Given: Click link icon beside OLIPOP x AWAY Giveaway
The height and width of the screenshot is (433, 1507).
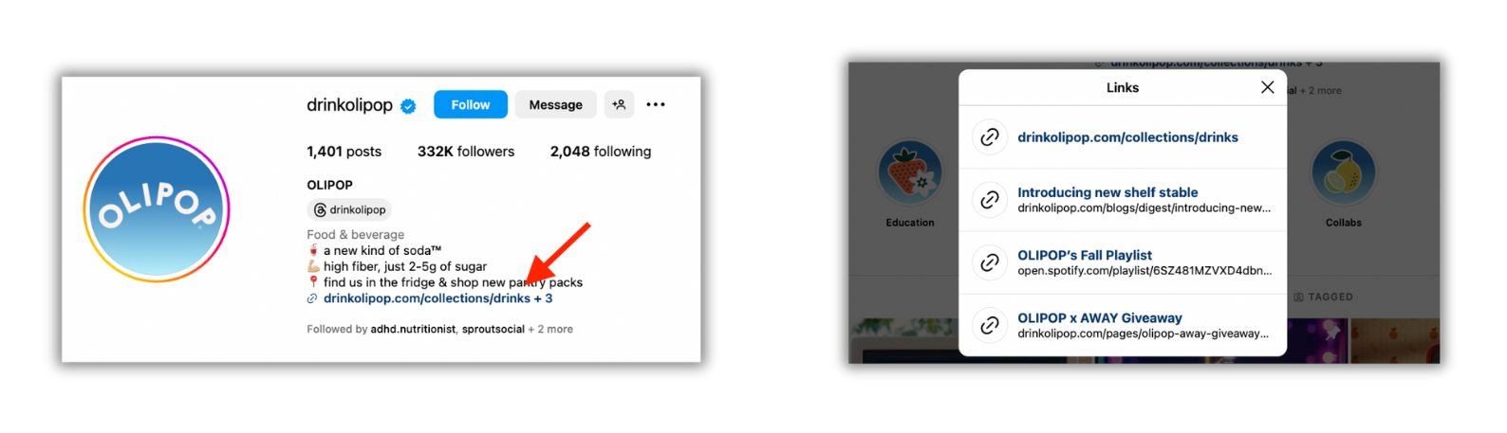Looking at the screenshot, I should [990, 325].
